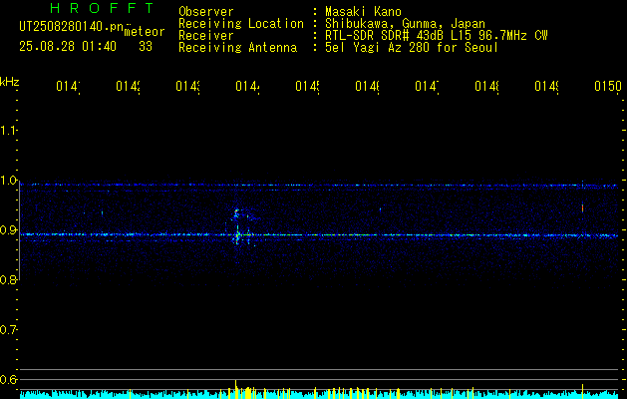Select the file name UT2508280140.pn

point(71,27)
